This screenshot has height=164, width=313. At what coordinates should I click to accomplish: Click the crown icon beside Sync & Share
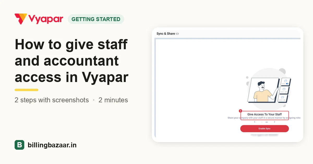pos(177,34)
